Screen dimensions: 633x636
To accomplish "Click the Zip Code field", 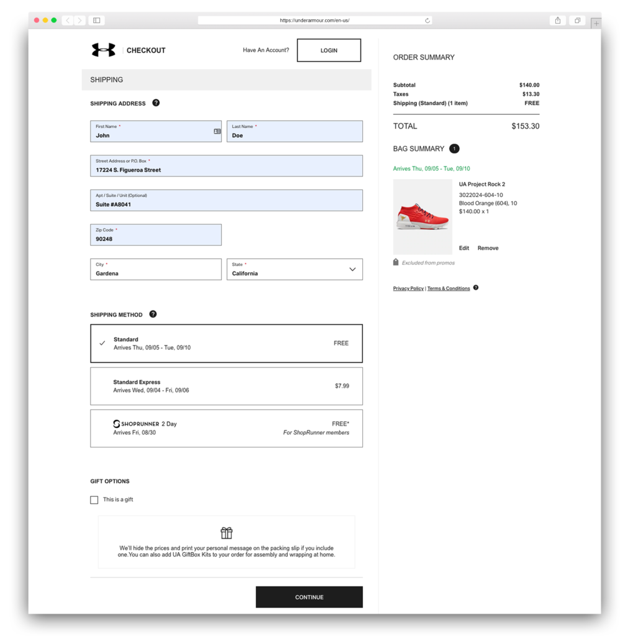I will pos(156,235).
